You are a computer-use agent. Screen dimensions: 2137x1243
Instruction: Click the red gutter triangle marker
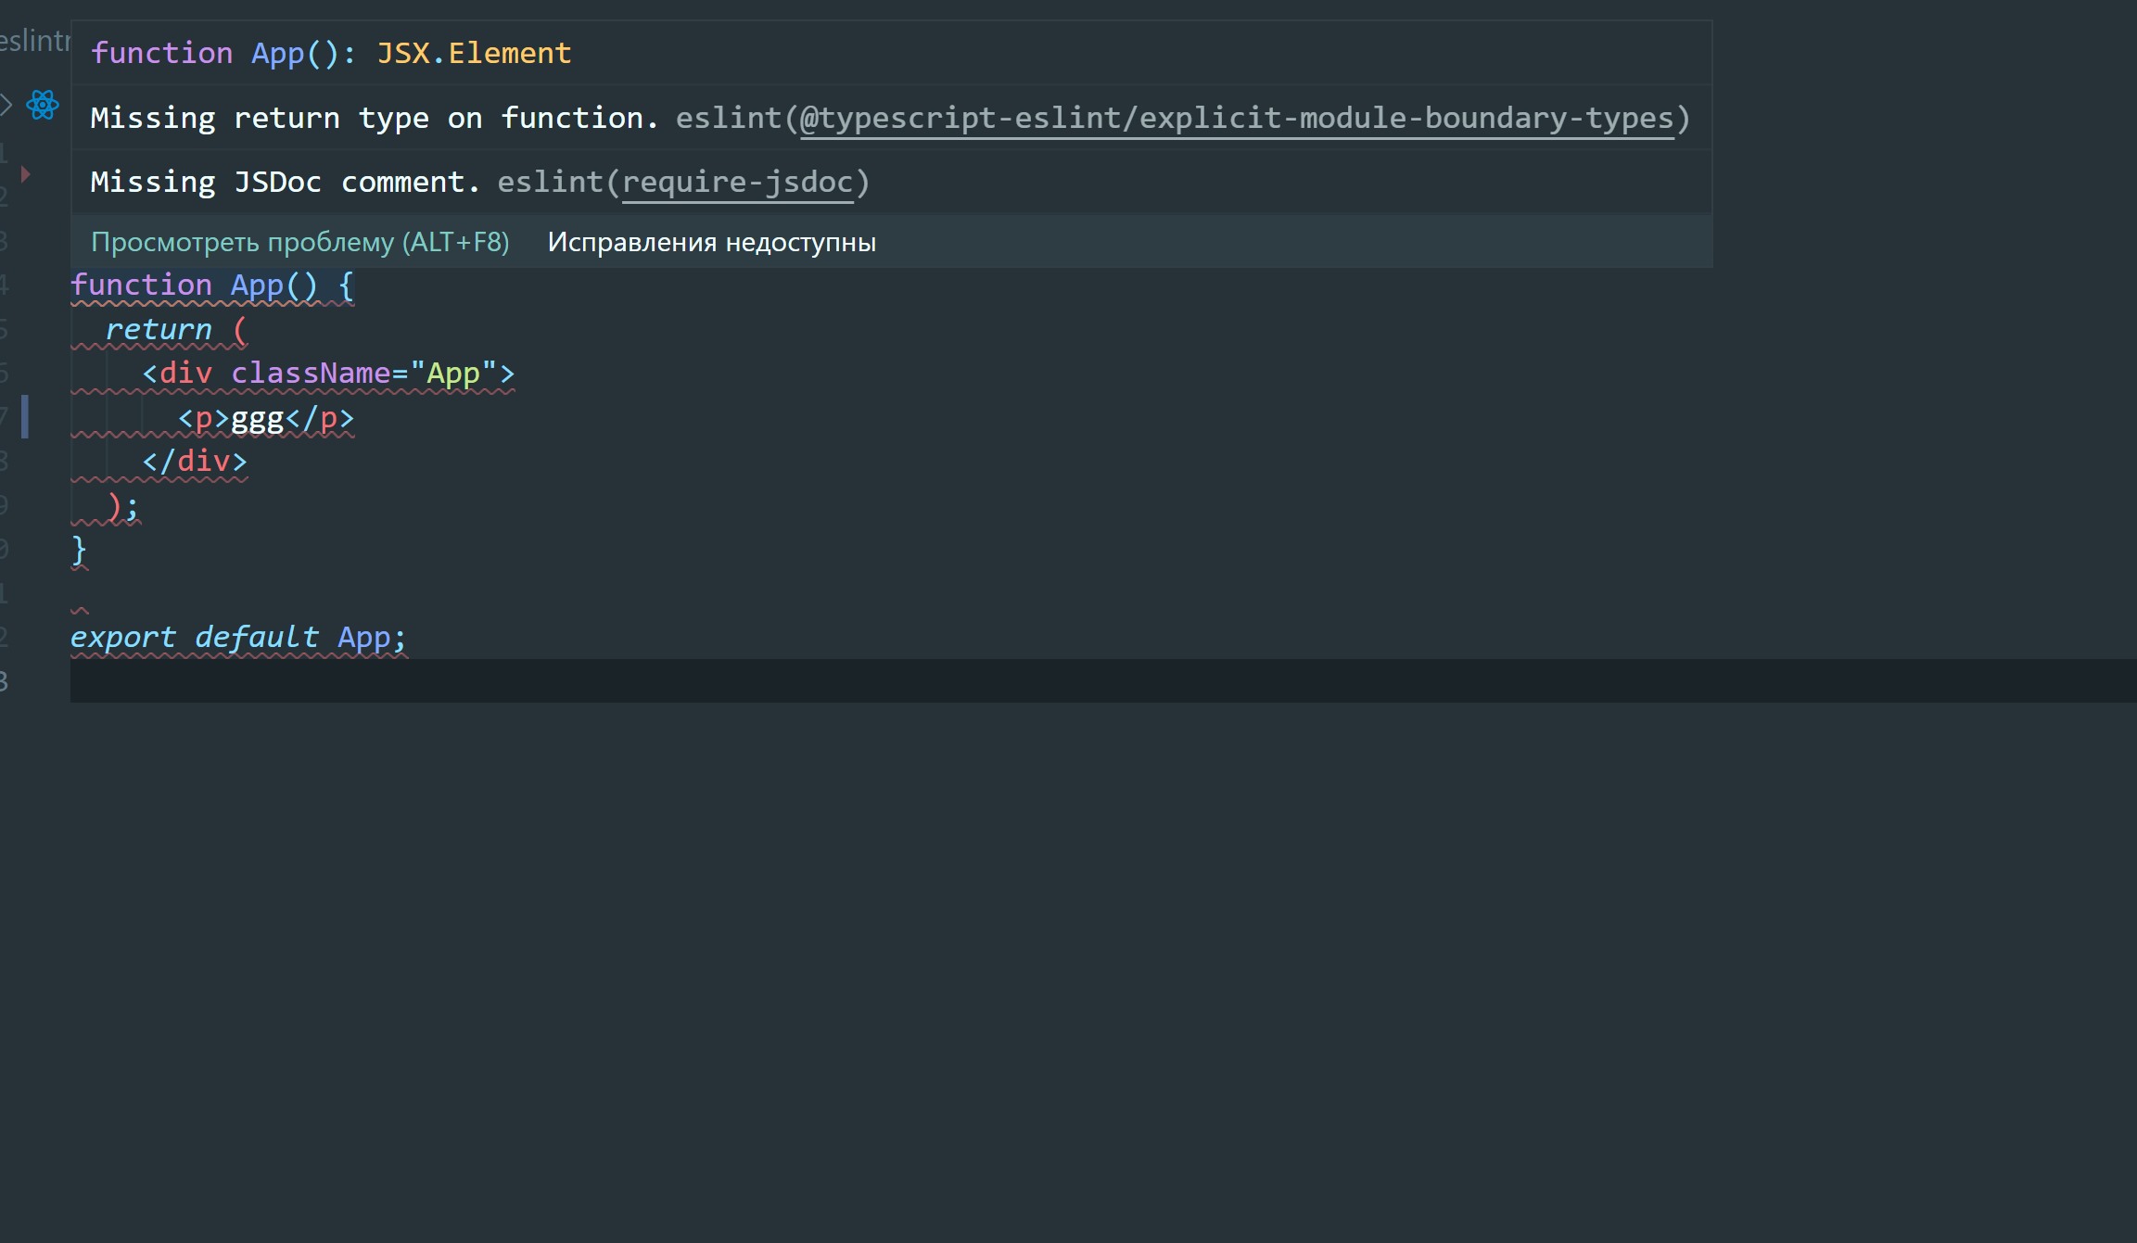(x=26, y=173)
